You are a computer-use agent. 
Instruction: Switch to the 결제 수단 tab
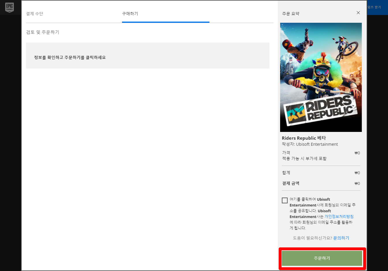tap(35, 14)
